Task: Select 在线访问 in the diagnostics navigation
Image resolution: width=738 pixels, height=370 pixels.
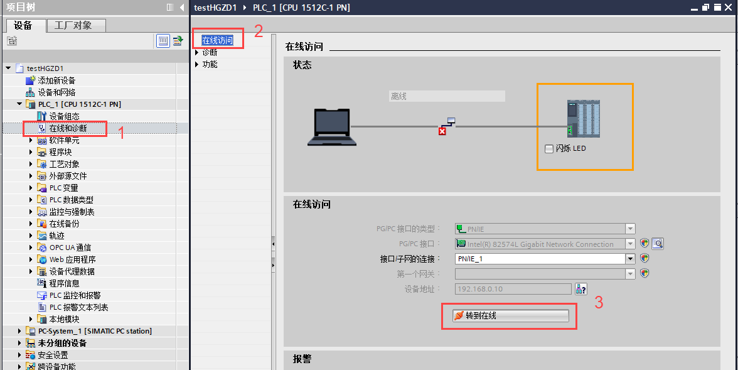Action: tap(217, 38)
